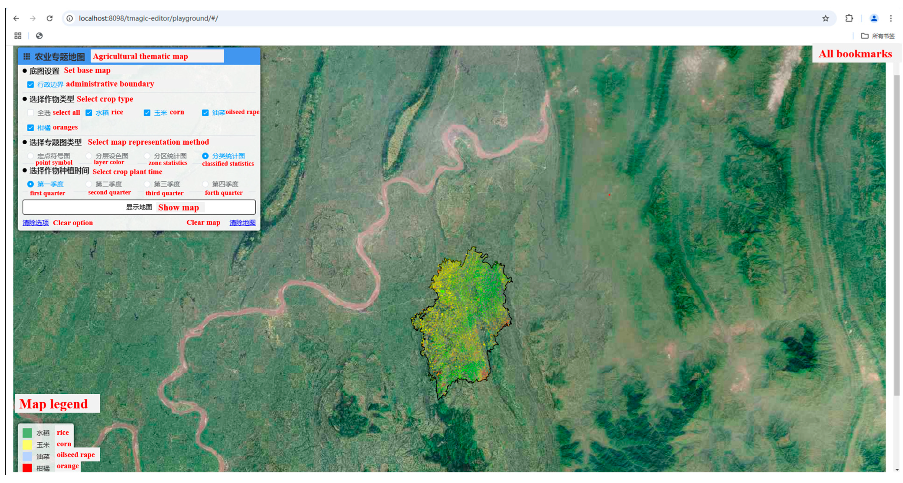Click the red 柑橘 legend color swatch
The width and height of the screenshot is (903, 483).
[27, 468]
